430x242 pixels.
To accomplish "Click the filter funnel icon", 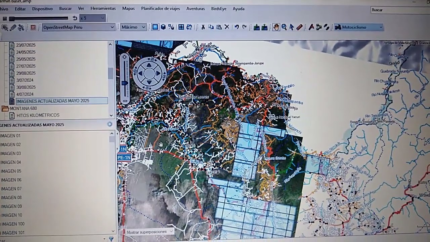I will (111, 239).
